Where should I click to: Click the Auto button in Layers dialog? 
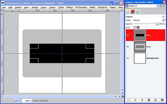[163, 6]
